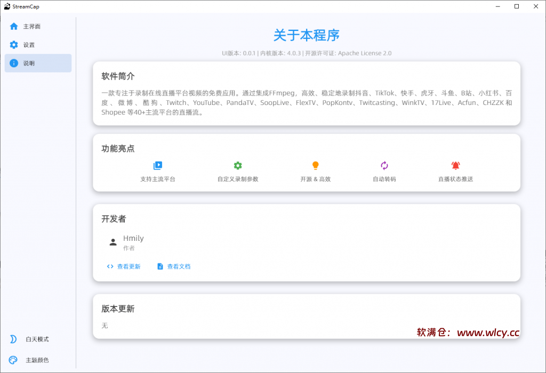Close the StreamCap window

click(x=536, y=6)
